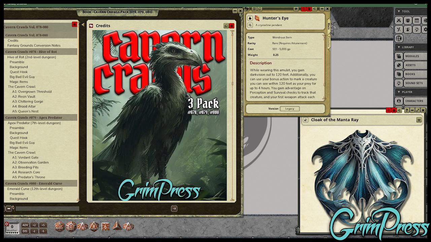
Task: Open the party sheet tool icon
Action: pyautogui.click(x=408, y=21)
